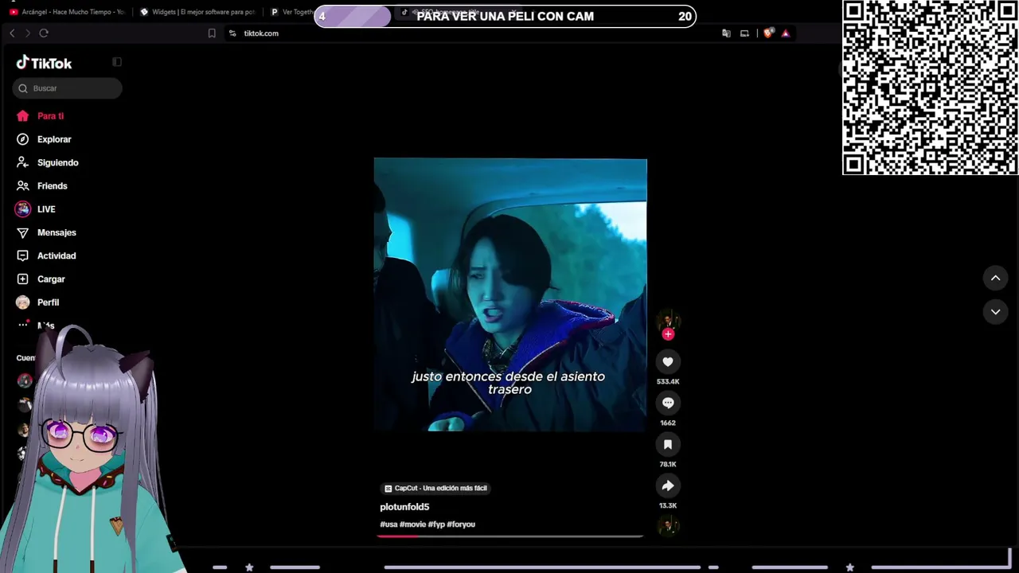Click the three-dots Más icon
This screenshot has height=573, width=1019.
pos(23,325)
